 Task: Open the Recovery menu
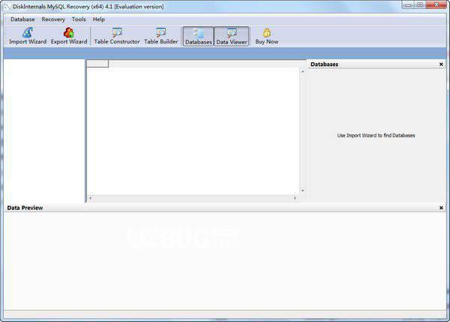pos(53,20)
